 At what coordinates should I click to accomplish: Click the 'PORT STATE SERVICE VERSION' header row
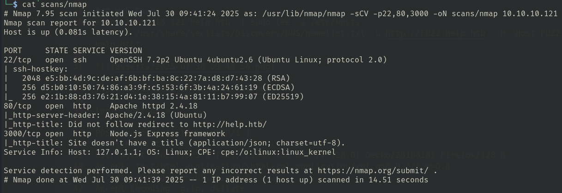pyautogui.click(x=73, y=50)
